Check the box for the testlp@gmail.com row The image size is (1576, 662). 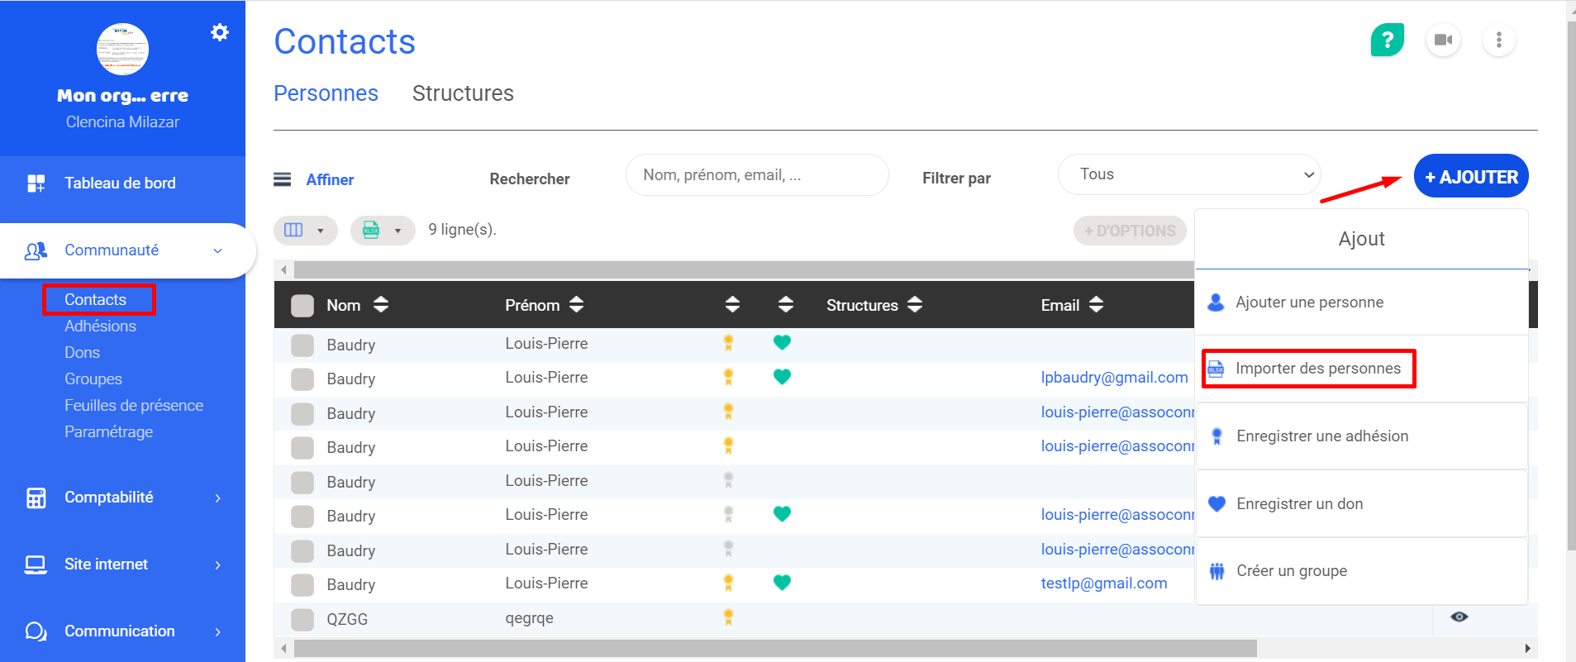(302, 584)
